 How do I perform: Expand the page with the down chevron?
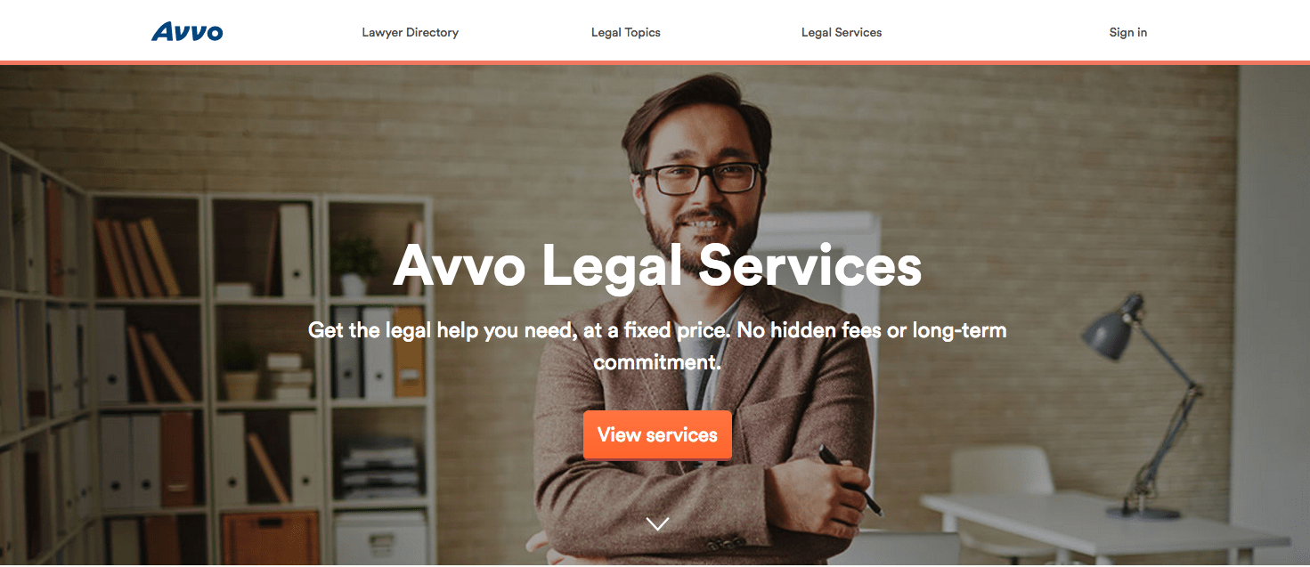coord(657,524)
